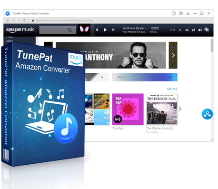Click the gray category button left of Charts
Image resolution: width=218 pixels, height=189 pixels.
[x=97, y=77]
